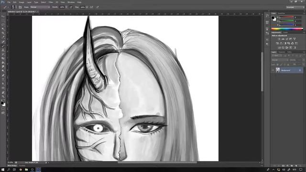The height and width of the screenshot is (172, 306).
Task: Select the Blur tool
Action: click(x=3, y=67)
